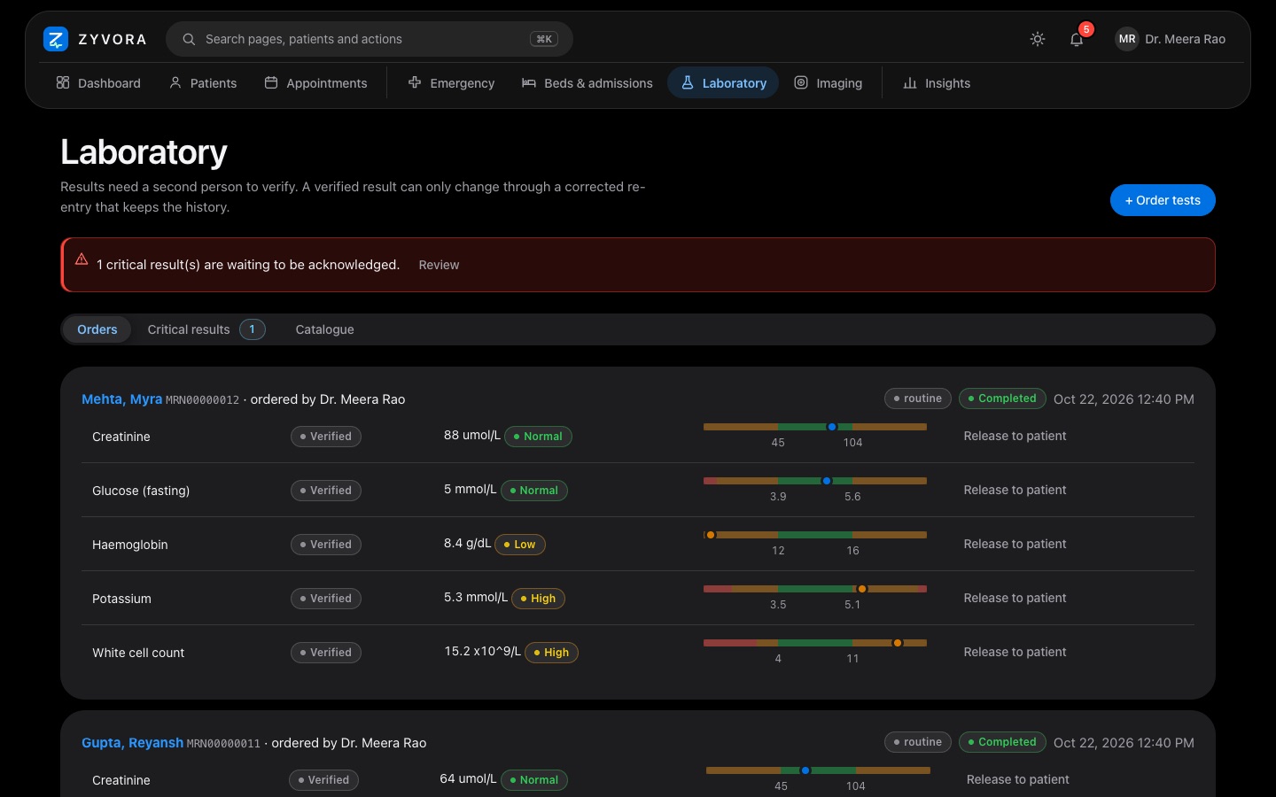Viewport: 1276px width, 797px height.
Task: Click the MRN00000012 identifier
Action: 203,400
